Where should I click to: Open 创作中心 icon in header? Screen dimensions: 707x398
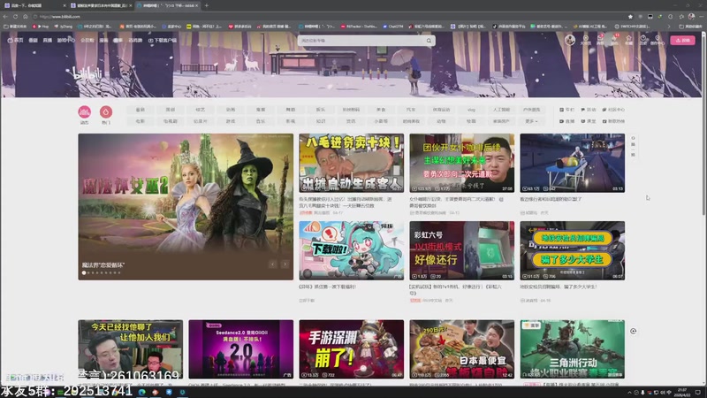tap(658, 40)
